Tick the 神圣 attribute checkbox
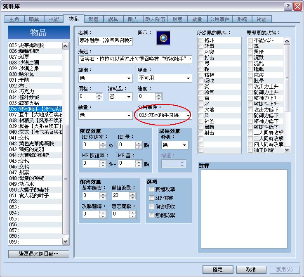The width and height of the screenshot is (304, 277). click(x=201, y=121)
